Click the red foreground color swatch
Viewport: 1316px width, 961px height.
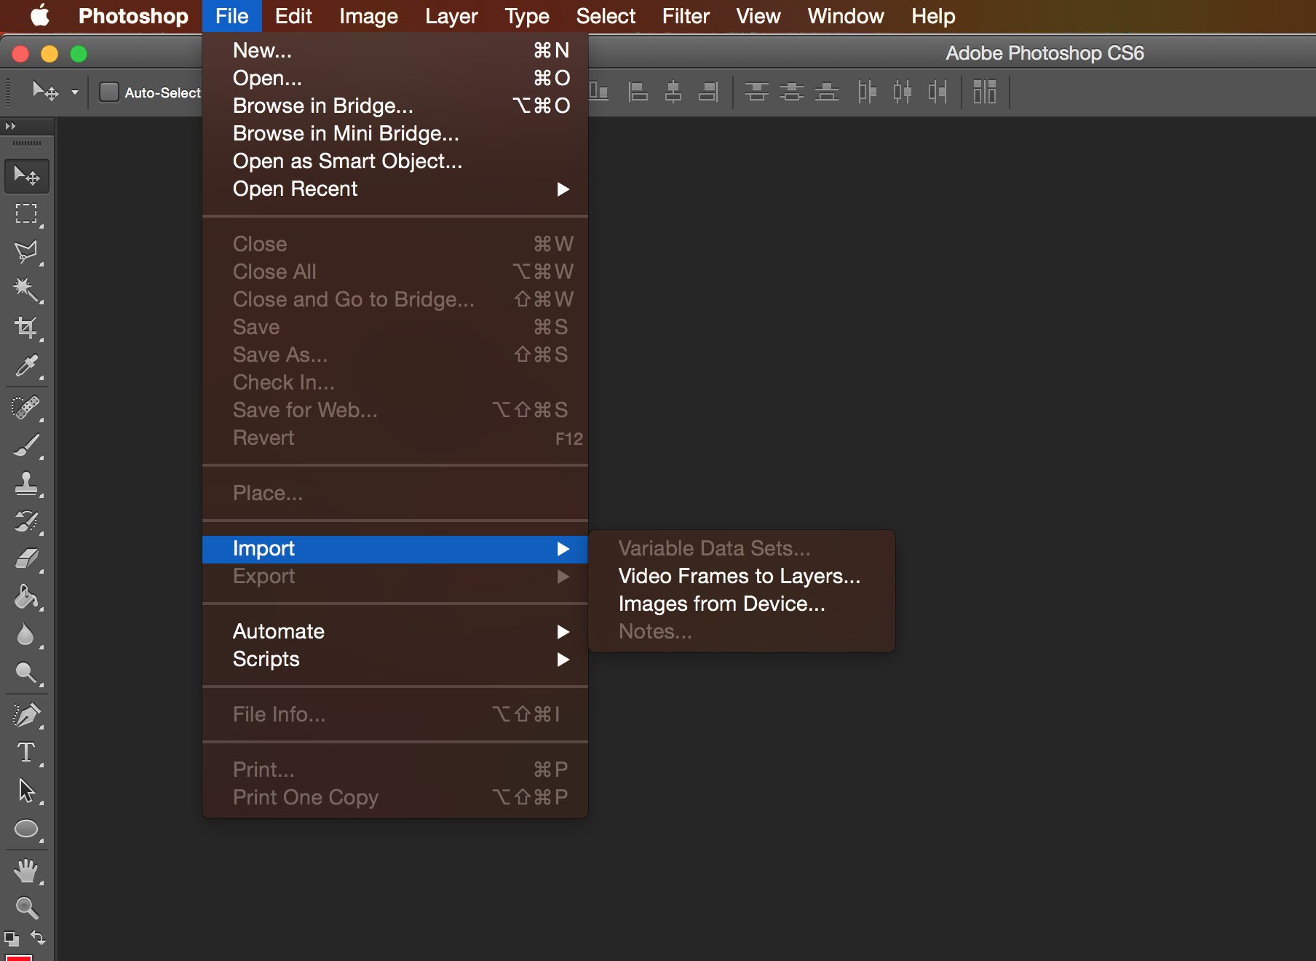coord(19,957)
